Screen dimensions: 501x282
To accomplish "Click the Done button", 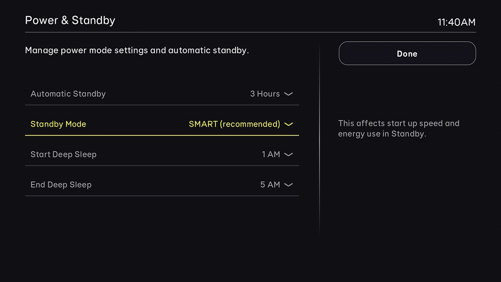I will tap(407, 53).
